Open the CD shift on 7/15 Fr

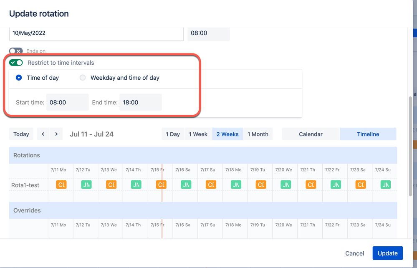161,185
